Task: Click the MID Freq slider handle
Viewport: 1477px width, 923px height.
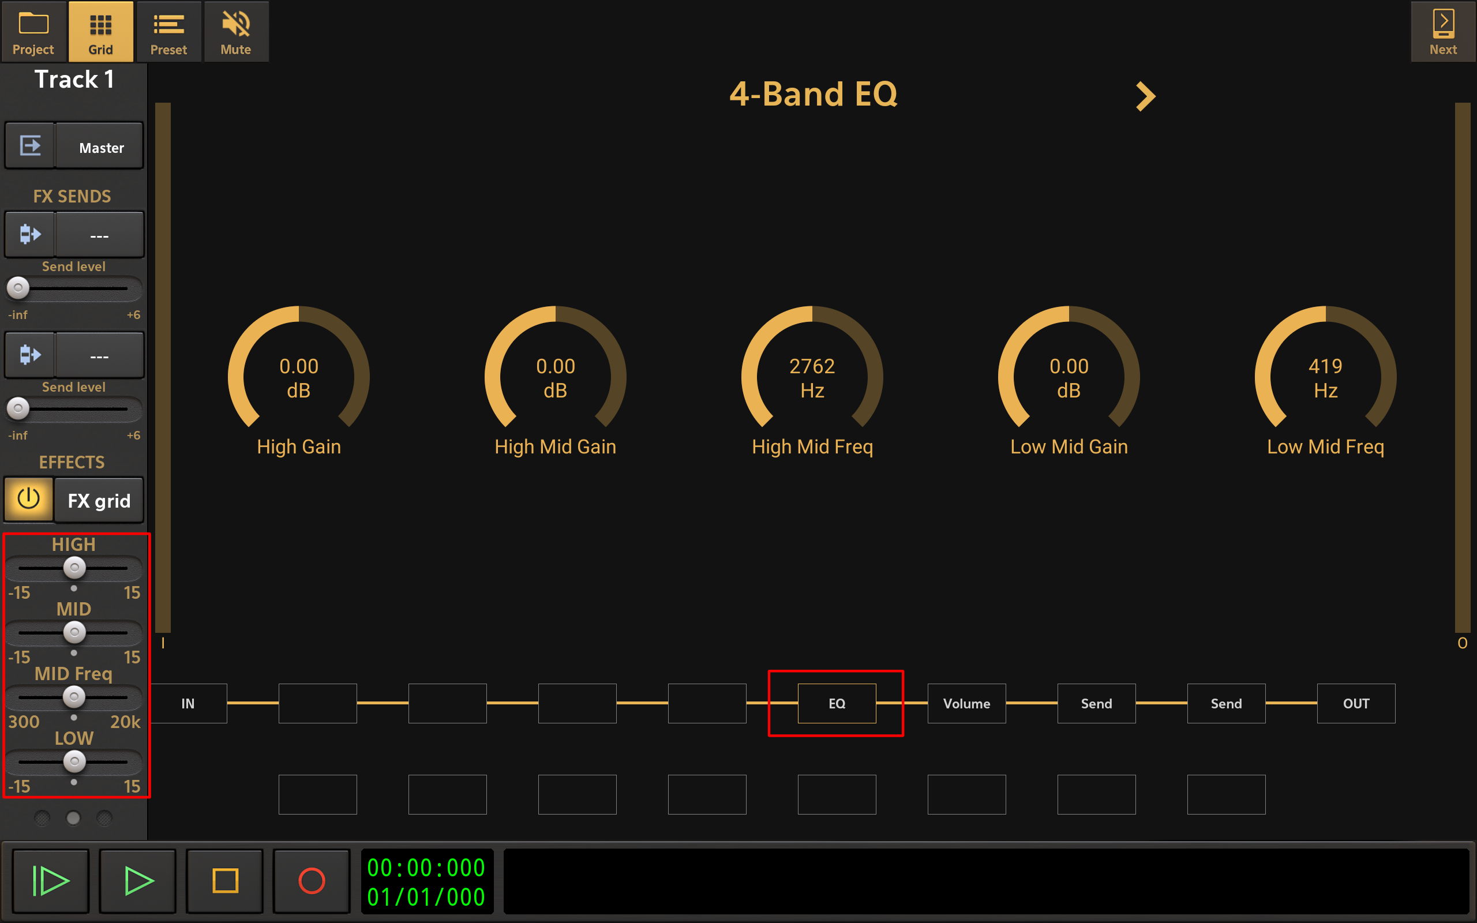Action: click(x=74, y=697)
